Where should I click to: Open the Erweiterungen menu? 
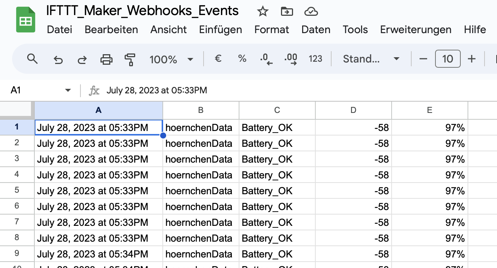click(x=415, y=29)
